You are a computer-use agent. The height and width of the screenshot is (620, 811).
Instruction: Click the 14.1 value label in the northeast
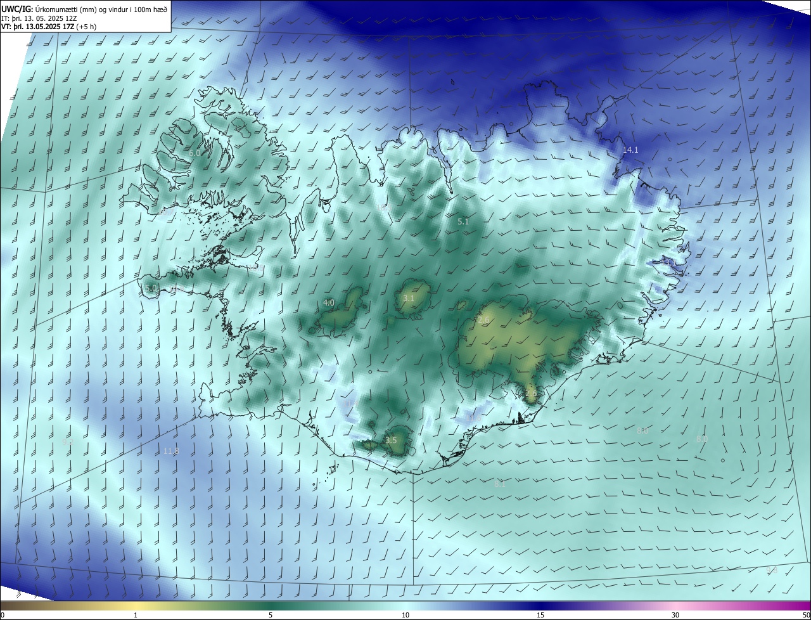(x=630, y=150)
